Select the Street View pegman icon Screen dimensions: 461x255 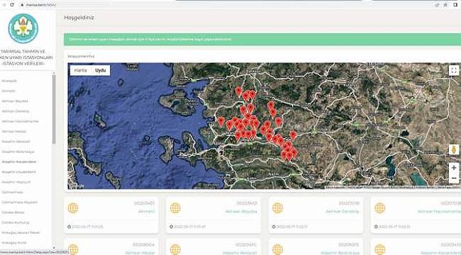[454, 149]
